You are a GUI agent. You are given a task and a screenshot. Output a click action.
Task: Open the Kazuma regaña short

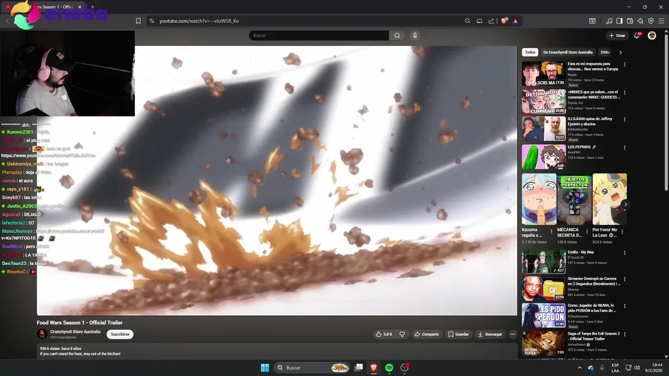[x=539, y=199]
